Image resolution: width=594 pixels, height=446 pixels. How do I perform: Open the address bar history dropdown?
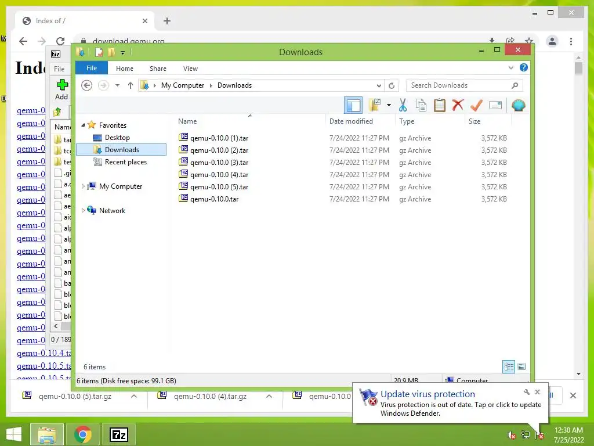pyautogui.click(x=378, y=85)
